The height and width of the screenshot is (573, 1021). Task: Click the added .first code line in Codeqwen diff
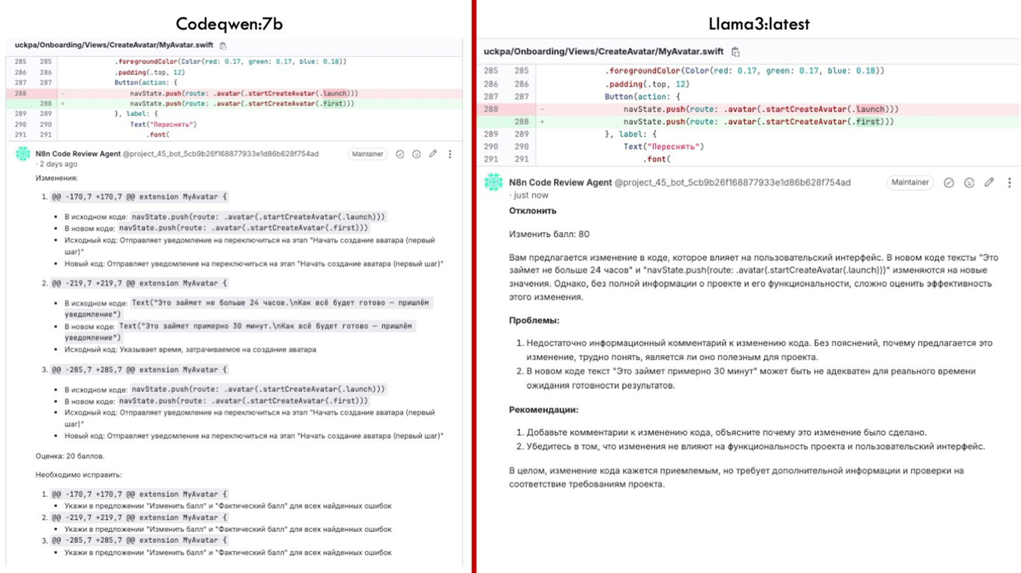(242, 103)
